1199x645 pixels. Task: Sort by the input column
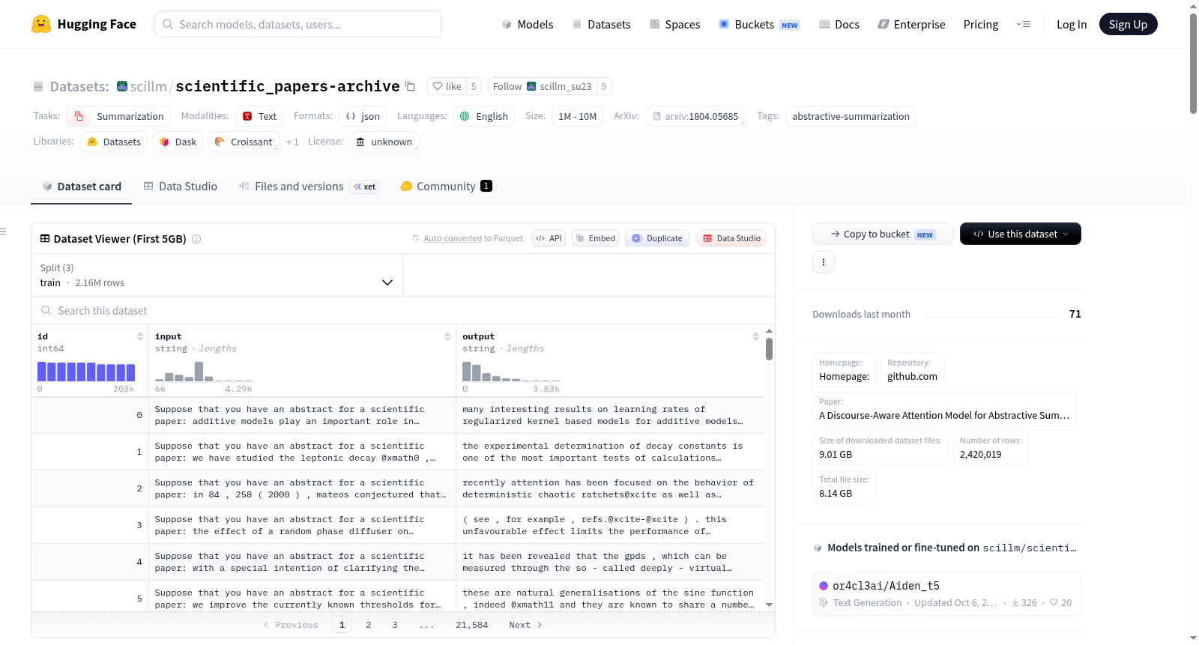(447, 336)
